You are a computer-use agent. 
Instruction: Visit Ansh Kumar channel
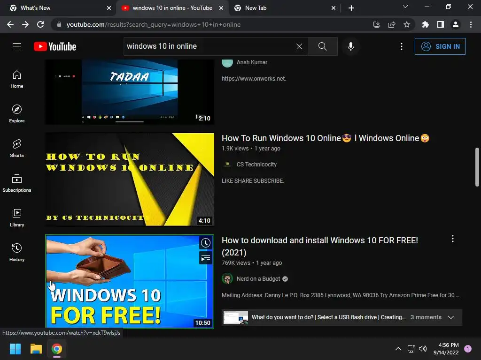(252, 62)
